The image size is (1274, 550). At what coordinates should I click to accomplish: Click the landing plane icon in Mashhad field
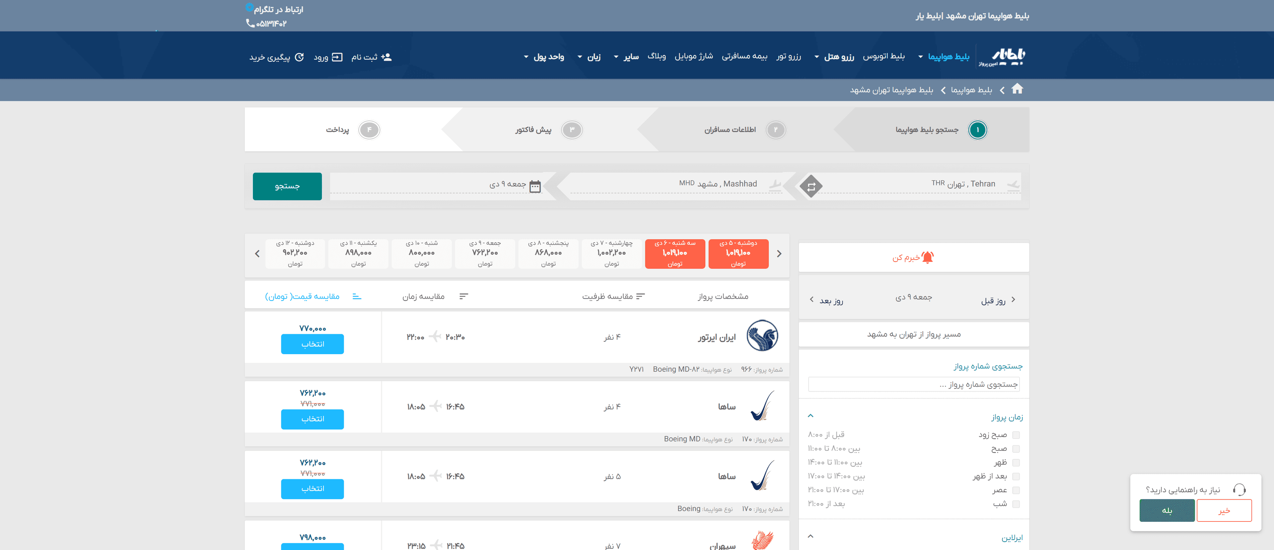(775, 185)
